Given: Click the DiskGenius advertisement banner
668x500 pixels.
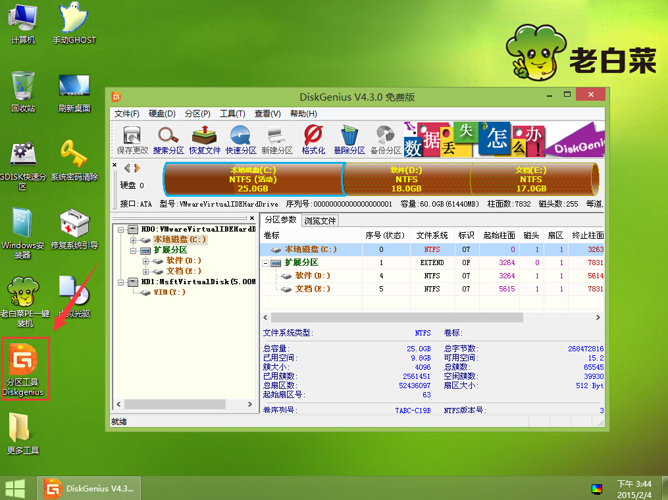Looking at the screenshot, I should pyautogui.click(x=503, y=139).
